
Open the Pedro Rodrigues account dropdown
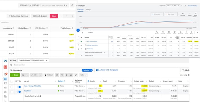coord(33,60)
